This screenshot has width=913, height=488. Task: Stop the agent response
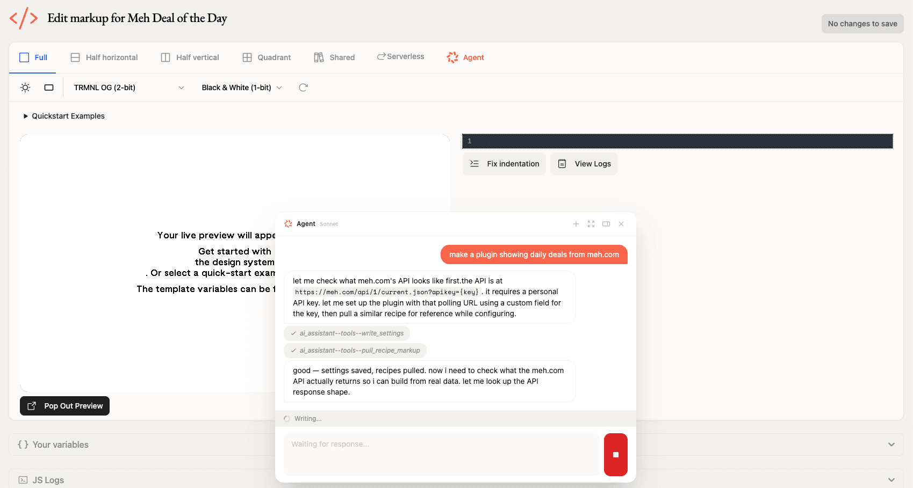coord(616,455)
